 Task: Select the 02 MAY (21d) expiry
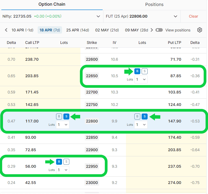tap(107, 30)
